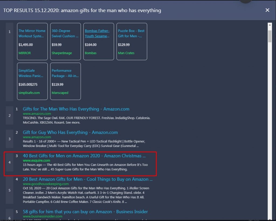Viewport: 276px width, 221px height.
Task: Open SimpliSafe Wireless Panic product link
Action: coord(31,73)
